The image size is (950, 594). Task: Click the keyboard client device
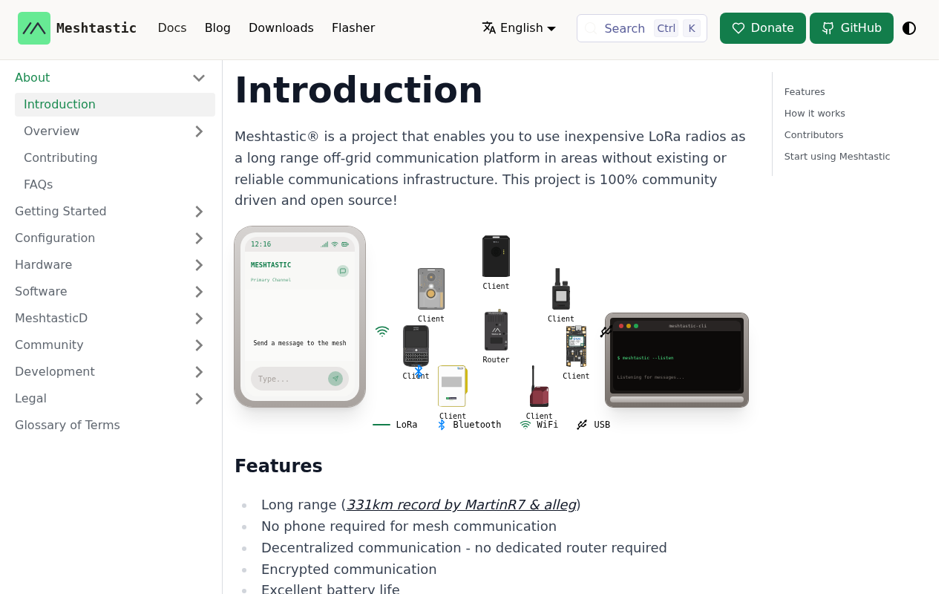click(416, 346)
